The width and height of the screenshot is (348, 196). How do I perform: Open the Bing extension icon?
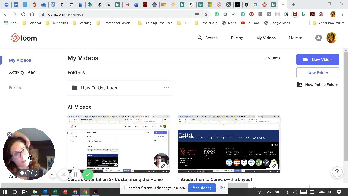(x=304, y=14)
